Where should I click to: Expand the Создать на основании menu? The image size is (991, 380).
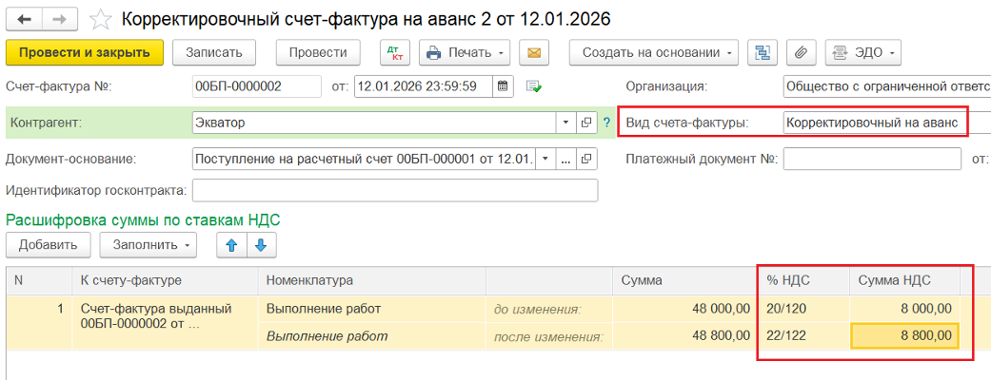tap(654, 52)
